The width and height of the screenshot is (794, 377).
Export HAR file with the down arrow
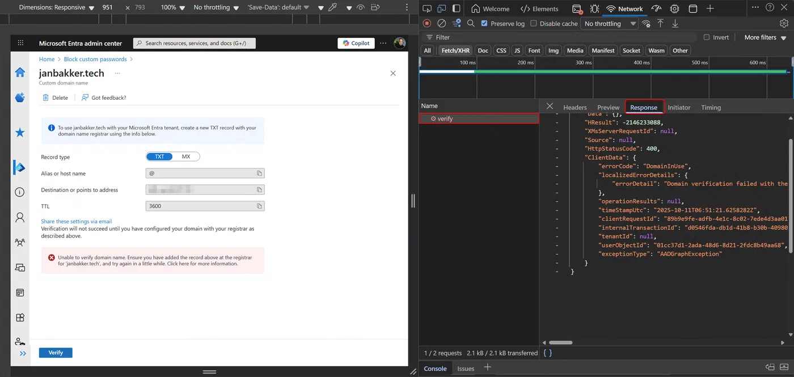tap(675, 23)
